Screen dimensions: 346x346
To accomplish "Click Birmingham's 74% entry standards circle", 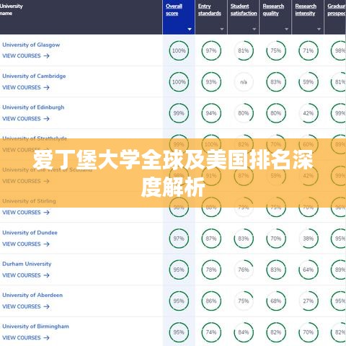I will [211, 332].
